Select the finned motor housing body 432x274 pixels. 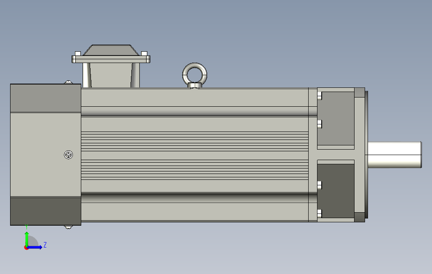(195, 155)
